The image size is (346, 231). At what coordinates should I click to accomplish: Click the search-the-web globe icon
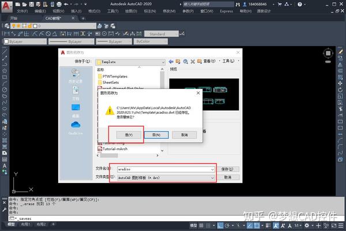pyautogui.click(x=185, y=61)
